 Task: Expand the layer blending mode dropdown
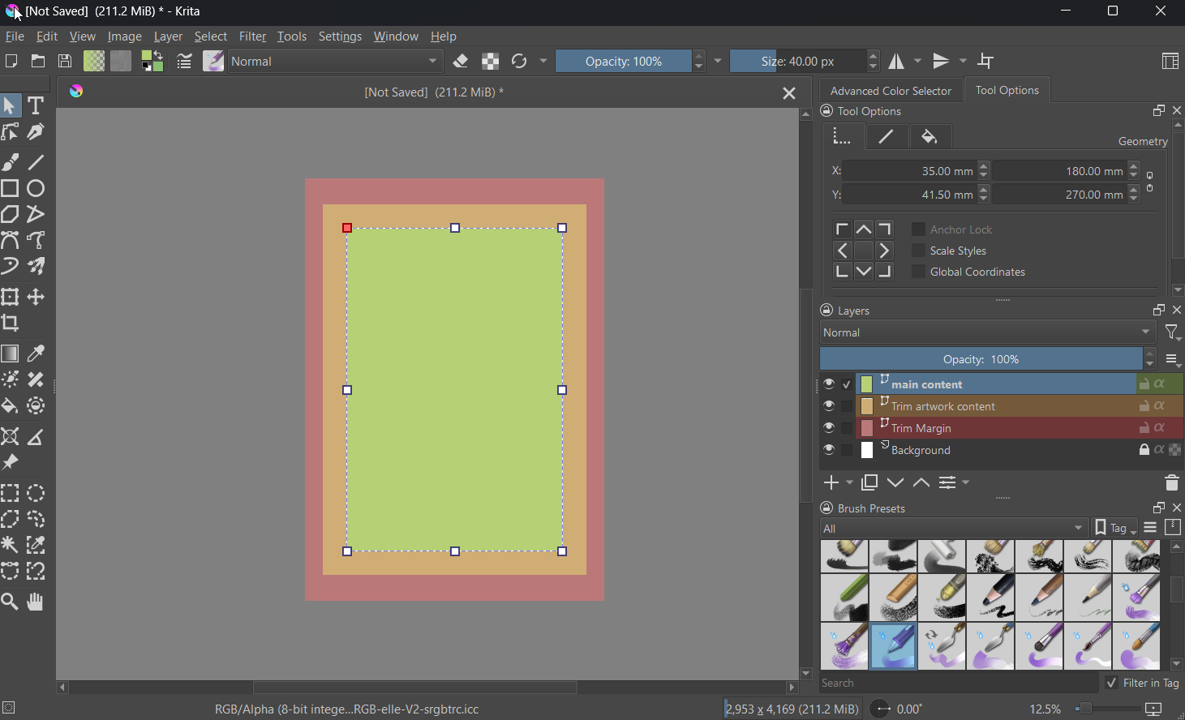(x=986, y=332)
